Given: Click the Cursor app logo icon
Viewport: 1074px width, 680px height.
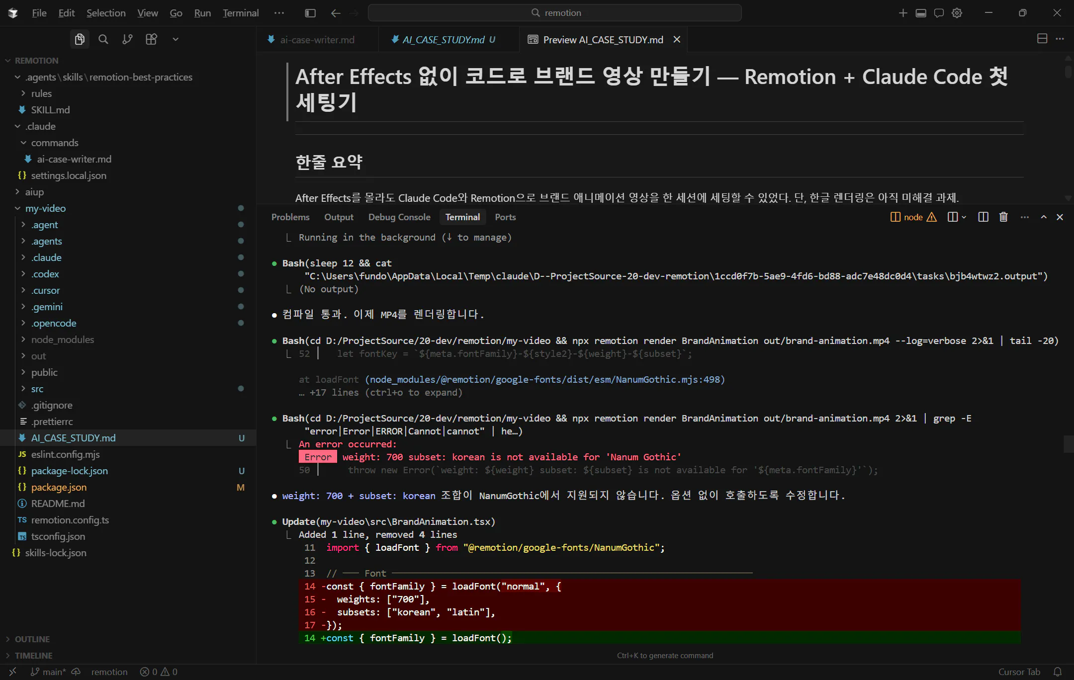Looking at the screenshot, I should pyautogui.click(x=13, y=13).
